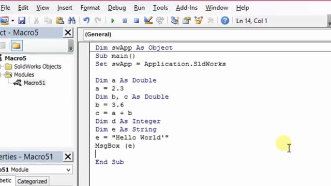
Task: Click line 'Dim swApp As Object'
Action: (134, 48)
